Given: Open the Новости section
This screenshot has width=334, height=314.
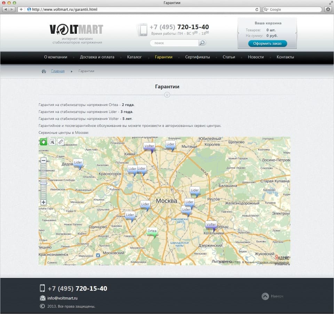Looking at the screenshot, I should click(x=256, y=57).
